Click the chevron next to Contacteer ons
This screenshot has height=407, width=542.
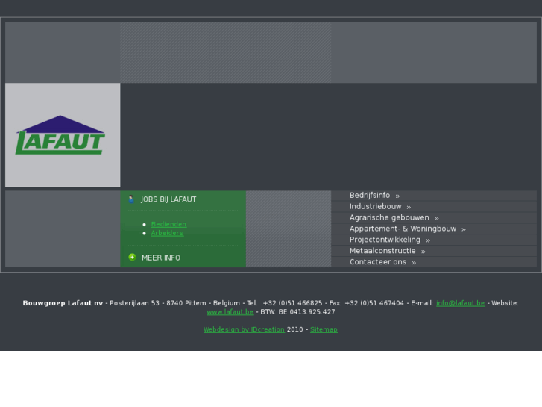tap(414, 263)
